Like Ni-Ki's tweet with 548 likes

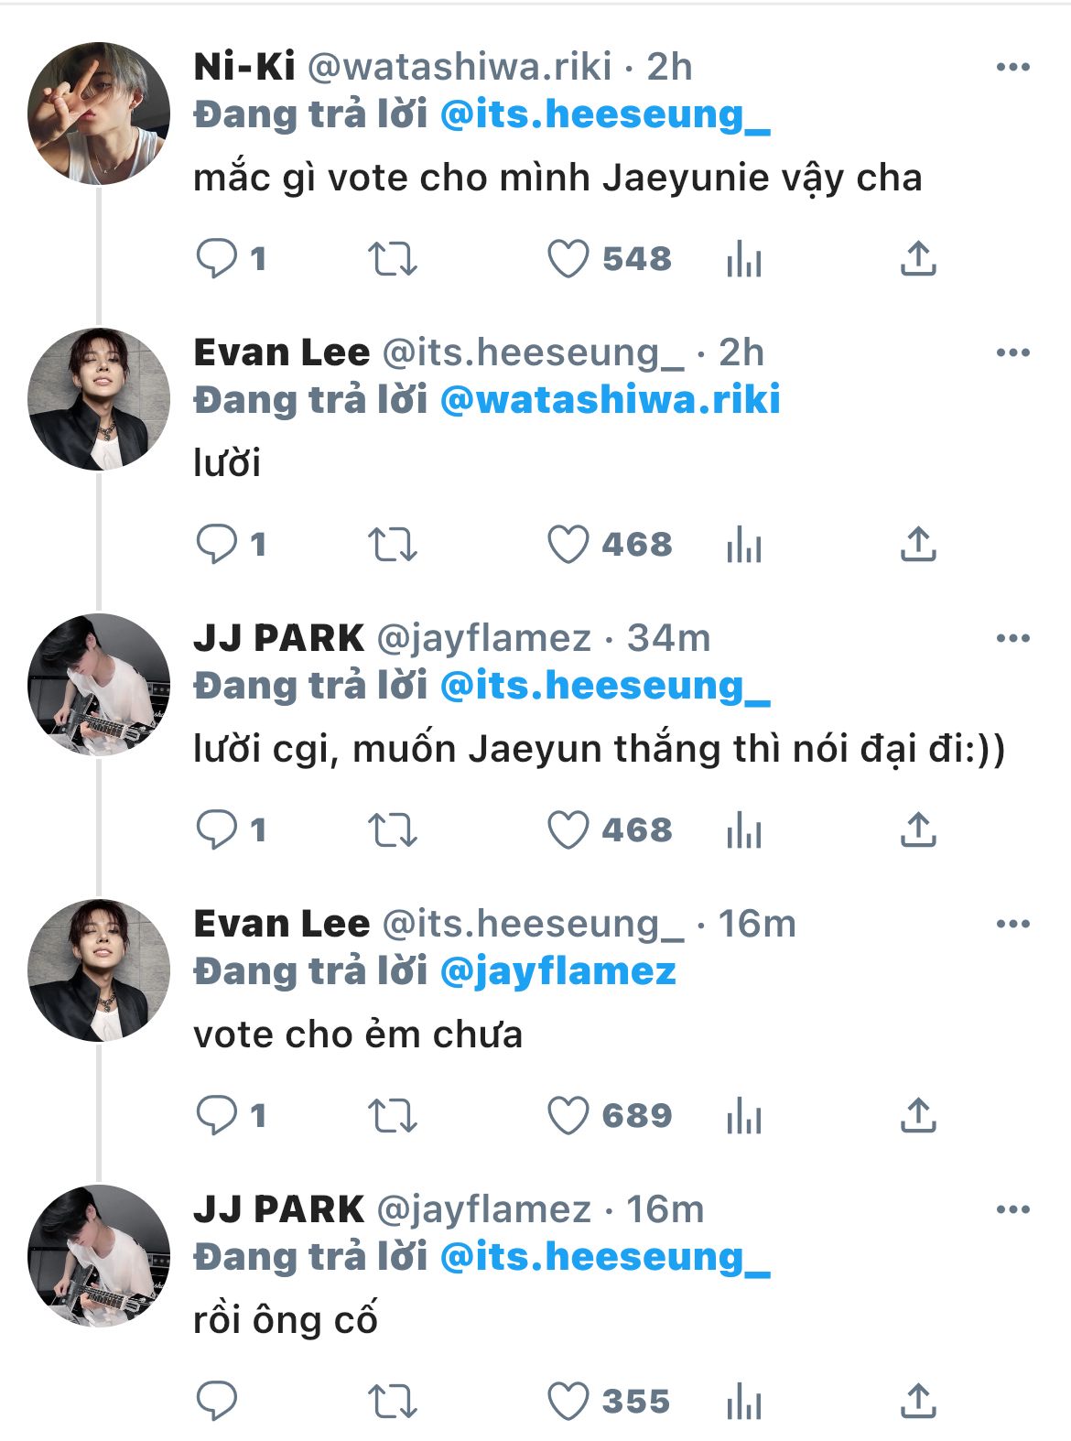[x=568, y=259]
